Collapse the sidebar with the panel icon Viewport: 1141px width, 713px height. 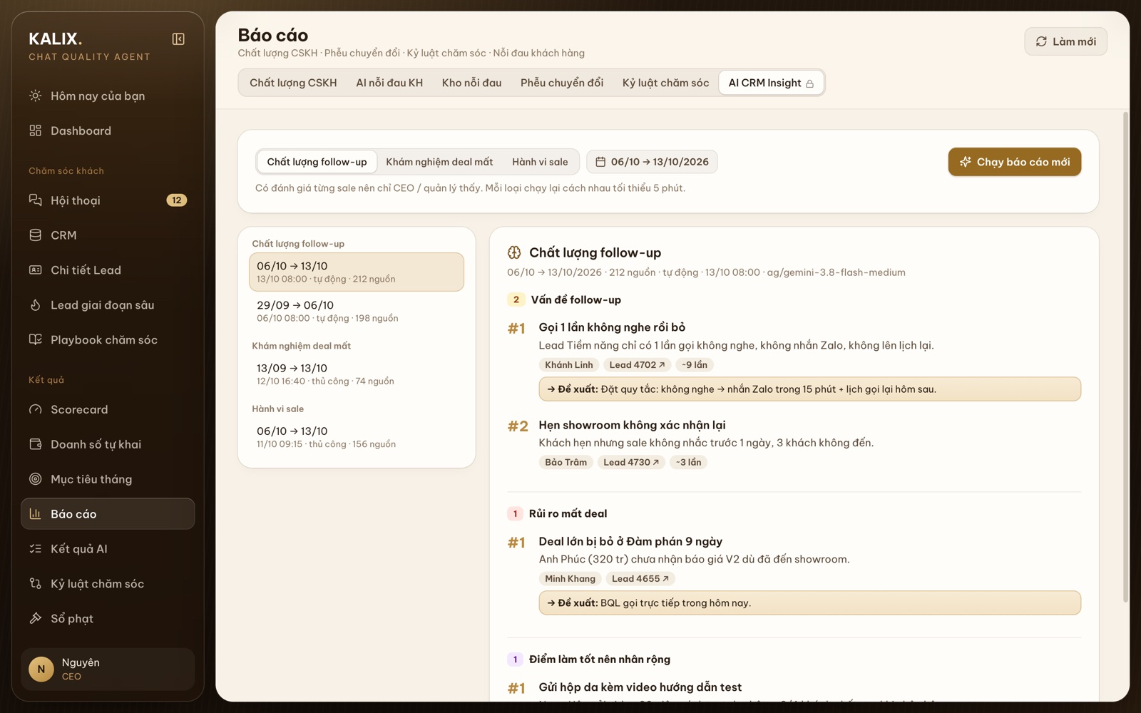point(178,39)
